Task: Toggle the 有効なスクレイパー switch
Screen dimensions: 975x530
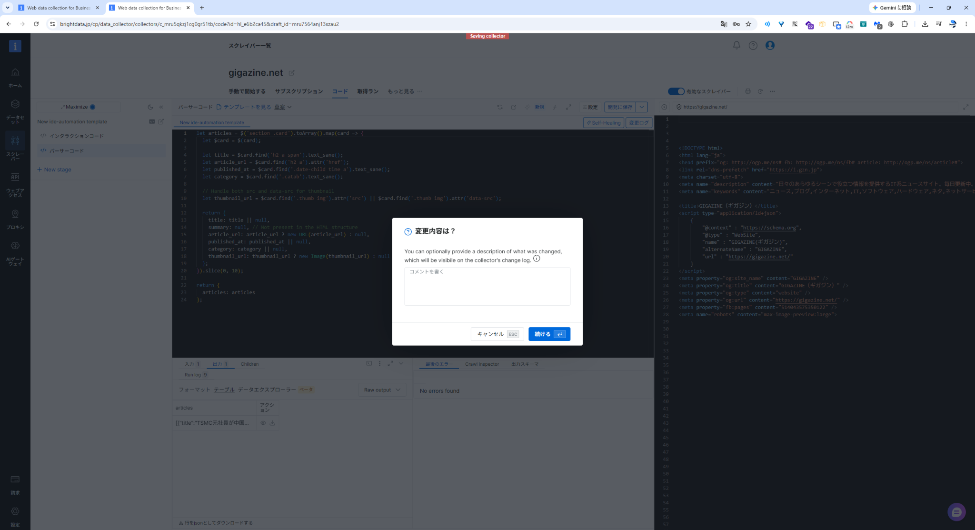Action: 676,91
